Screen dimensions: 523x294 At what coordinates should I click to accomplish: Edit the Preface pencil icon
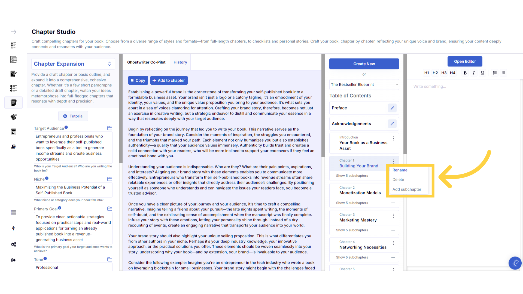click(392, 108)
